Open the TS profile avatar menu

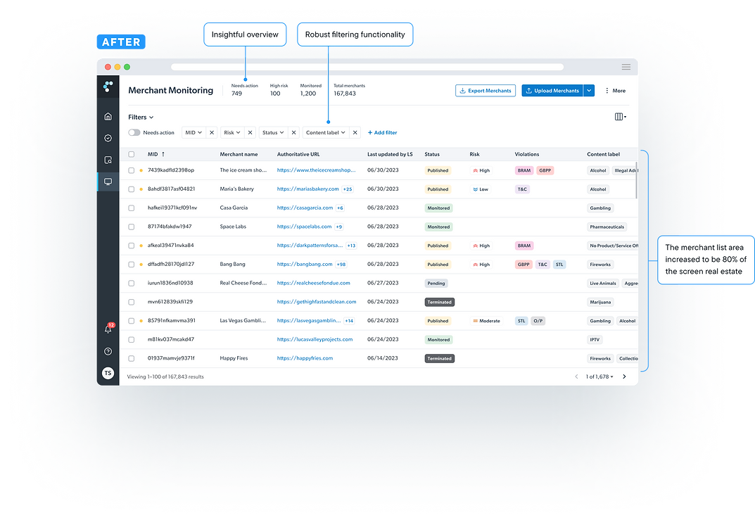(108, 373)
